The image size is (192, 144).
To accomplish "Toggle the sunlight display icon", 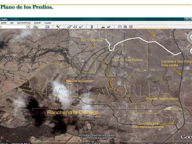I will pyautogui.click(x=103, y=27).
